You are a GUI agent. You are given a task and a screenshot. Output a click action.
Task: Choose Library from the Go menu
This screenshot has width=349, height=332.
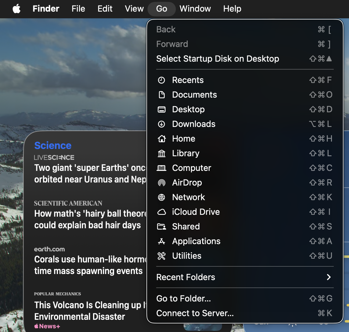[245, 153]
